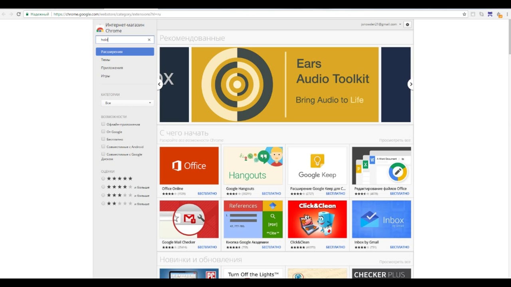
Task: Enable the Бесплатно filter checkbox
Action: point(103,139)
